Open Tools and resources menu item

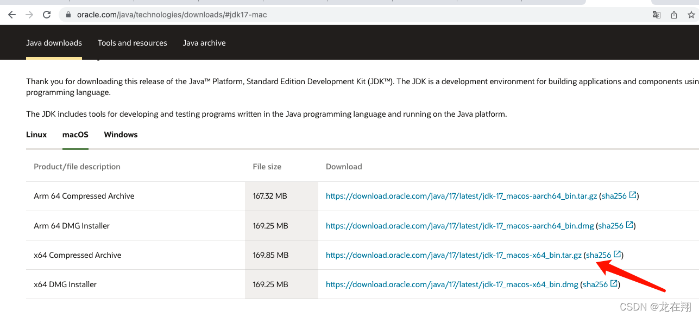point(132,43)
